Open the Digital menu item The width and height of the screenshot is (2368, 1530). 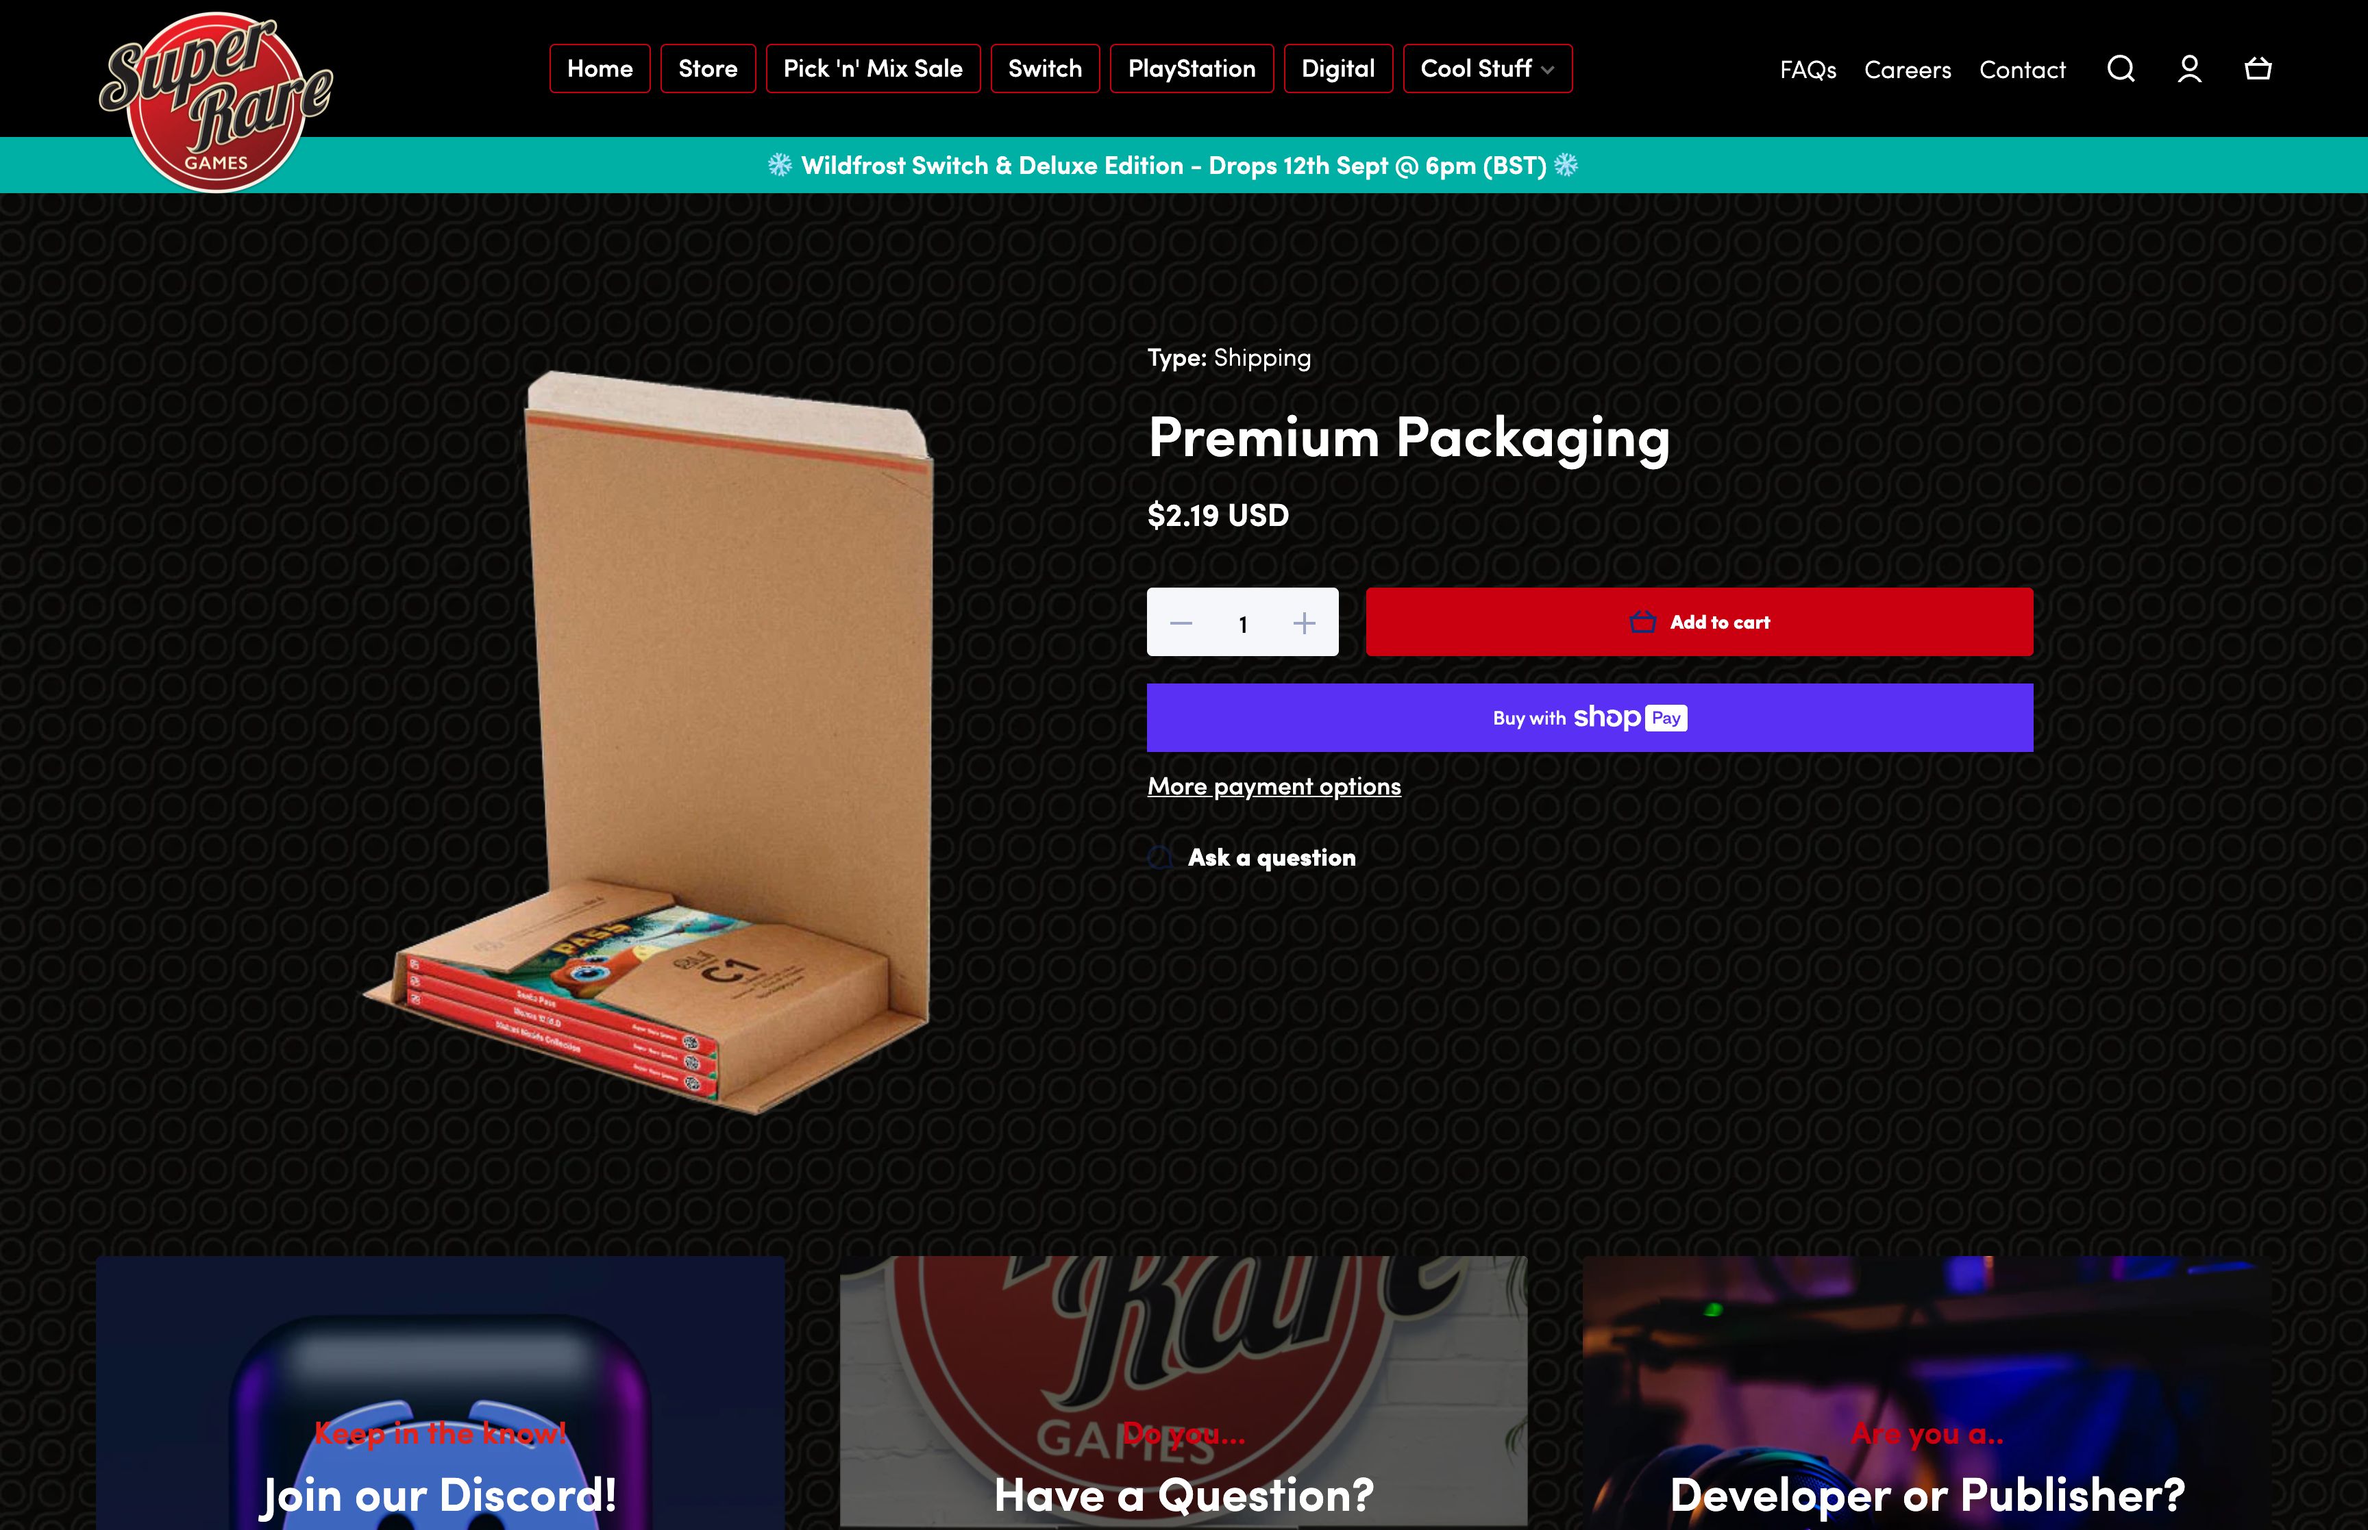1337,68
